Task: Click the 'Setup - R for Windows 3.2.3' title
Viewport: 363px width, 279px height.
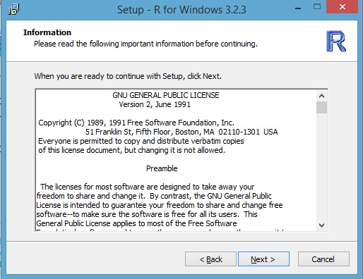Action: point(181,10)
